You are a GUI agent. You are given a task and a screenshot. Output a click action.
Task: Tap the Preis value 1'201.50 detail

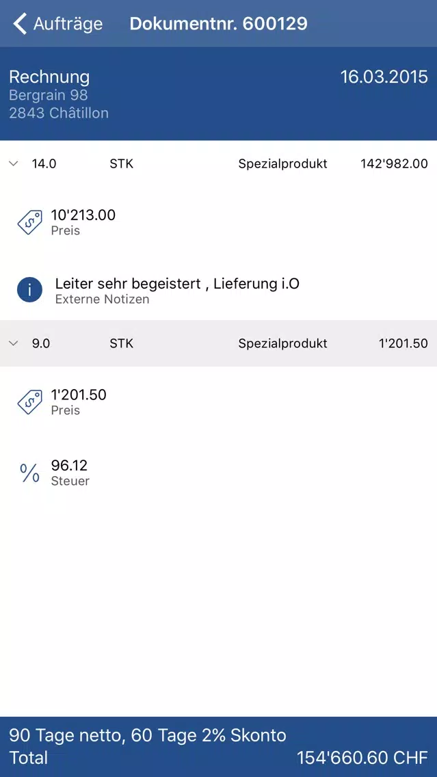[79, 395]
